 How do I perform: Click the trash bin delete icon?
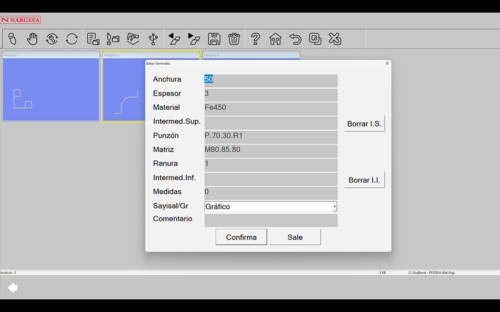(x=234, y=39)
